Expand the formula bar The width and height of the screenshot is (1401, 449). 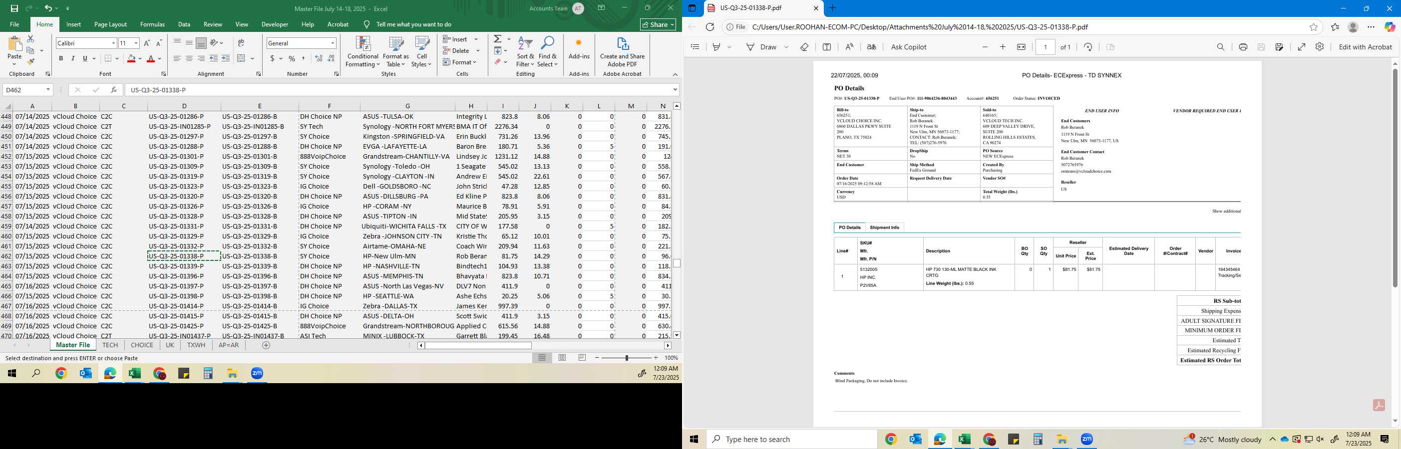coord(675,90)
